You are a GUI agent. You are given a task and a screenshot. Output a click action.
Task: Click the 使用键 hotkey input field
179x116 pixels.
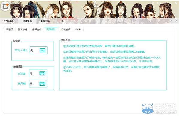(x=38, y=84)
